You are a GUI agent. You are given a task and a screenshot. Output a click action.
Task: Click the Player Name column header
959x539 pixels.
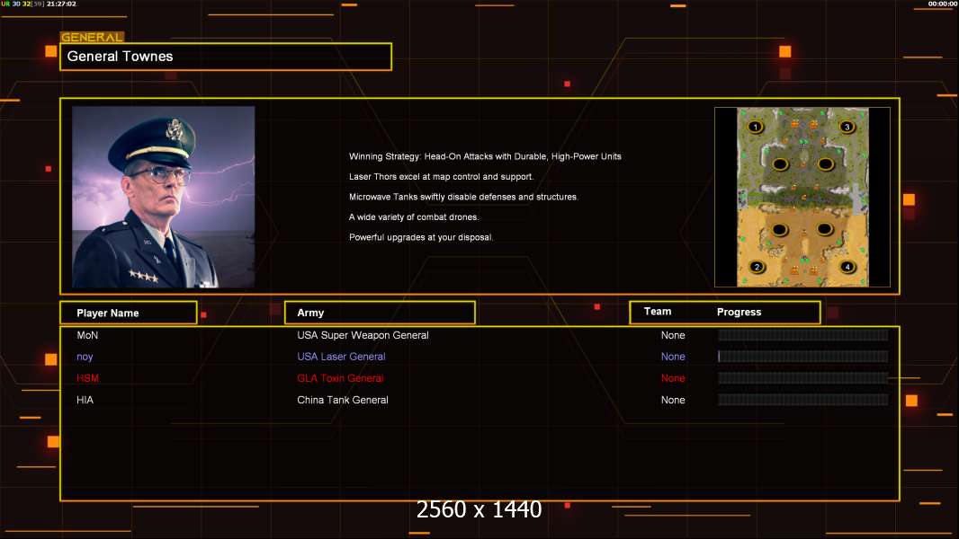129,313
